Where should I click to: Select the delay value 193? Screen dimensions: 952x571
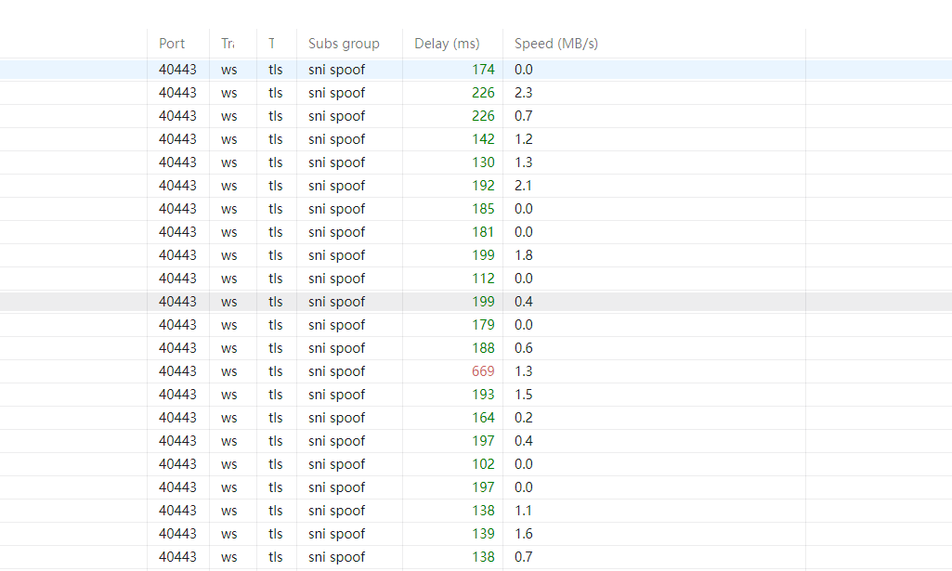[483, 395]
